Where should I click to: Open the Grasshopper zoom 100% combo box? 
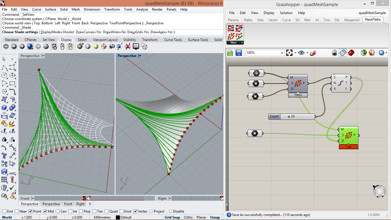pos(265,53)
